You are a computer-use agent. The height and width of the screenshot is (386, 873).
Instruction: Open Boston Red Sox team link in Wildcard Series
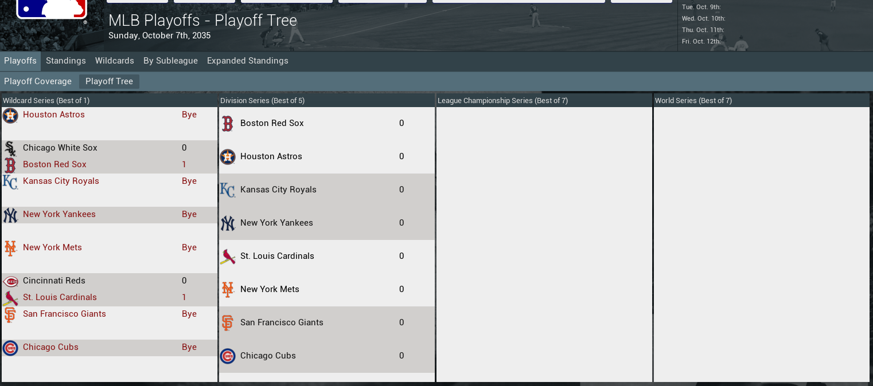tap(54, 164)
